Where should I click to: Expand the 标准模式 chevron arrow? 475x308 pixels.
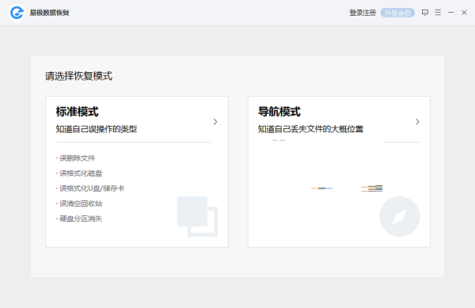point(215,122)
